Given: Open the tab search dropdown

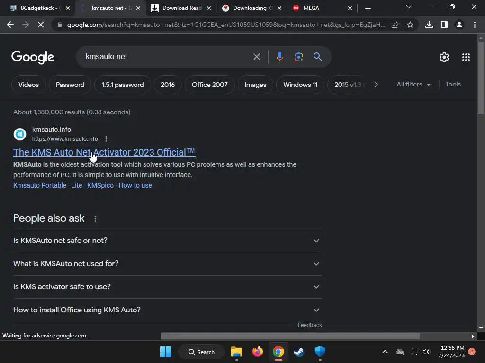Looking at the screenshot, I should (x=409, y=7).
